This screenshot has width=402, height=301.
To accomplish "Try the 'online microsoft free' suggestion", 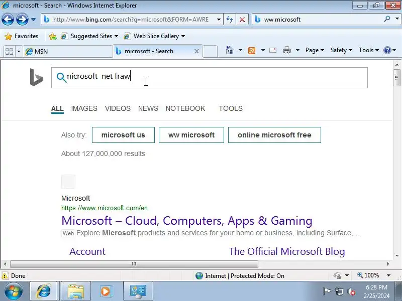I will point(274,135).
